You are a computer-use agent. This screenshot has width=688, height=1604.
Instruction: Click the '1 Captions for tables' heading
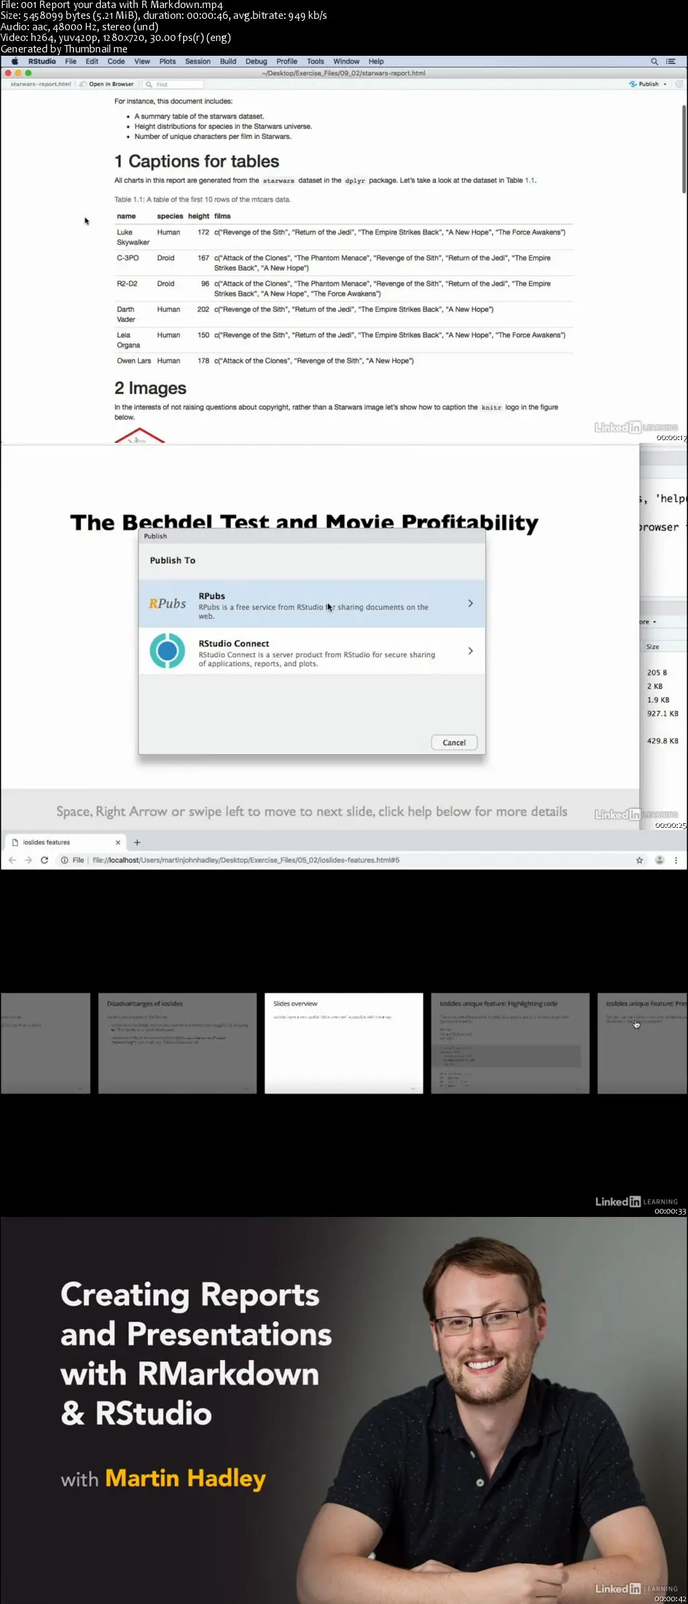pyautogui.click(x=197, y=161)
